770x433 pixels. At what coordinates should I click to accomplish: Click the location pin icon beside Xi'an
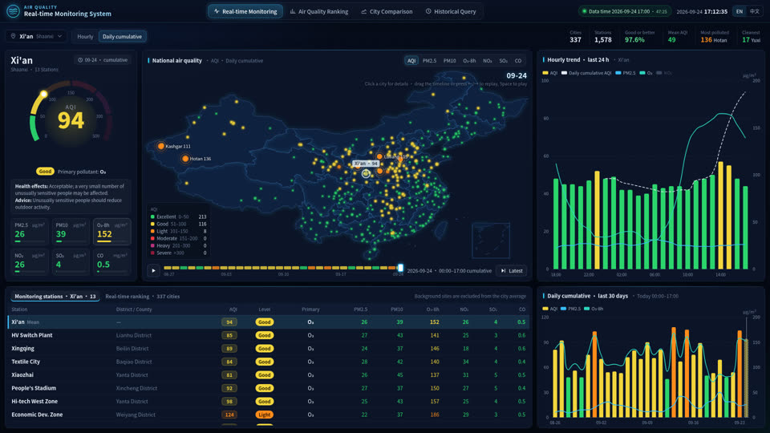pyautogui.click(x=14, y=36)
